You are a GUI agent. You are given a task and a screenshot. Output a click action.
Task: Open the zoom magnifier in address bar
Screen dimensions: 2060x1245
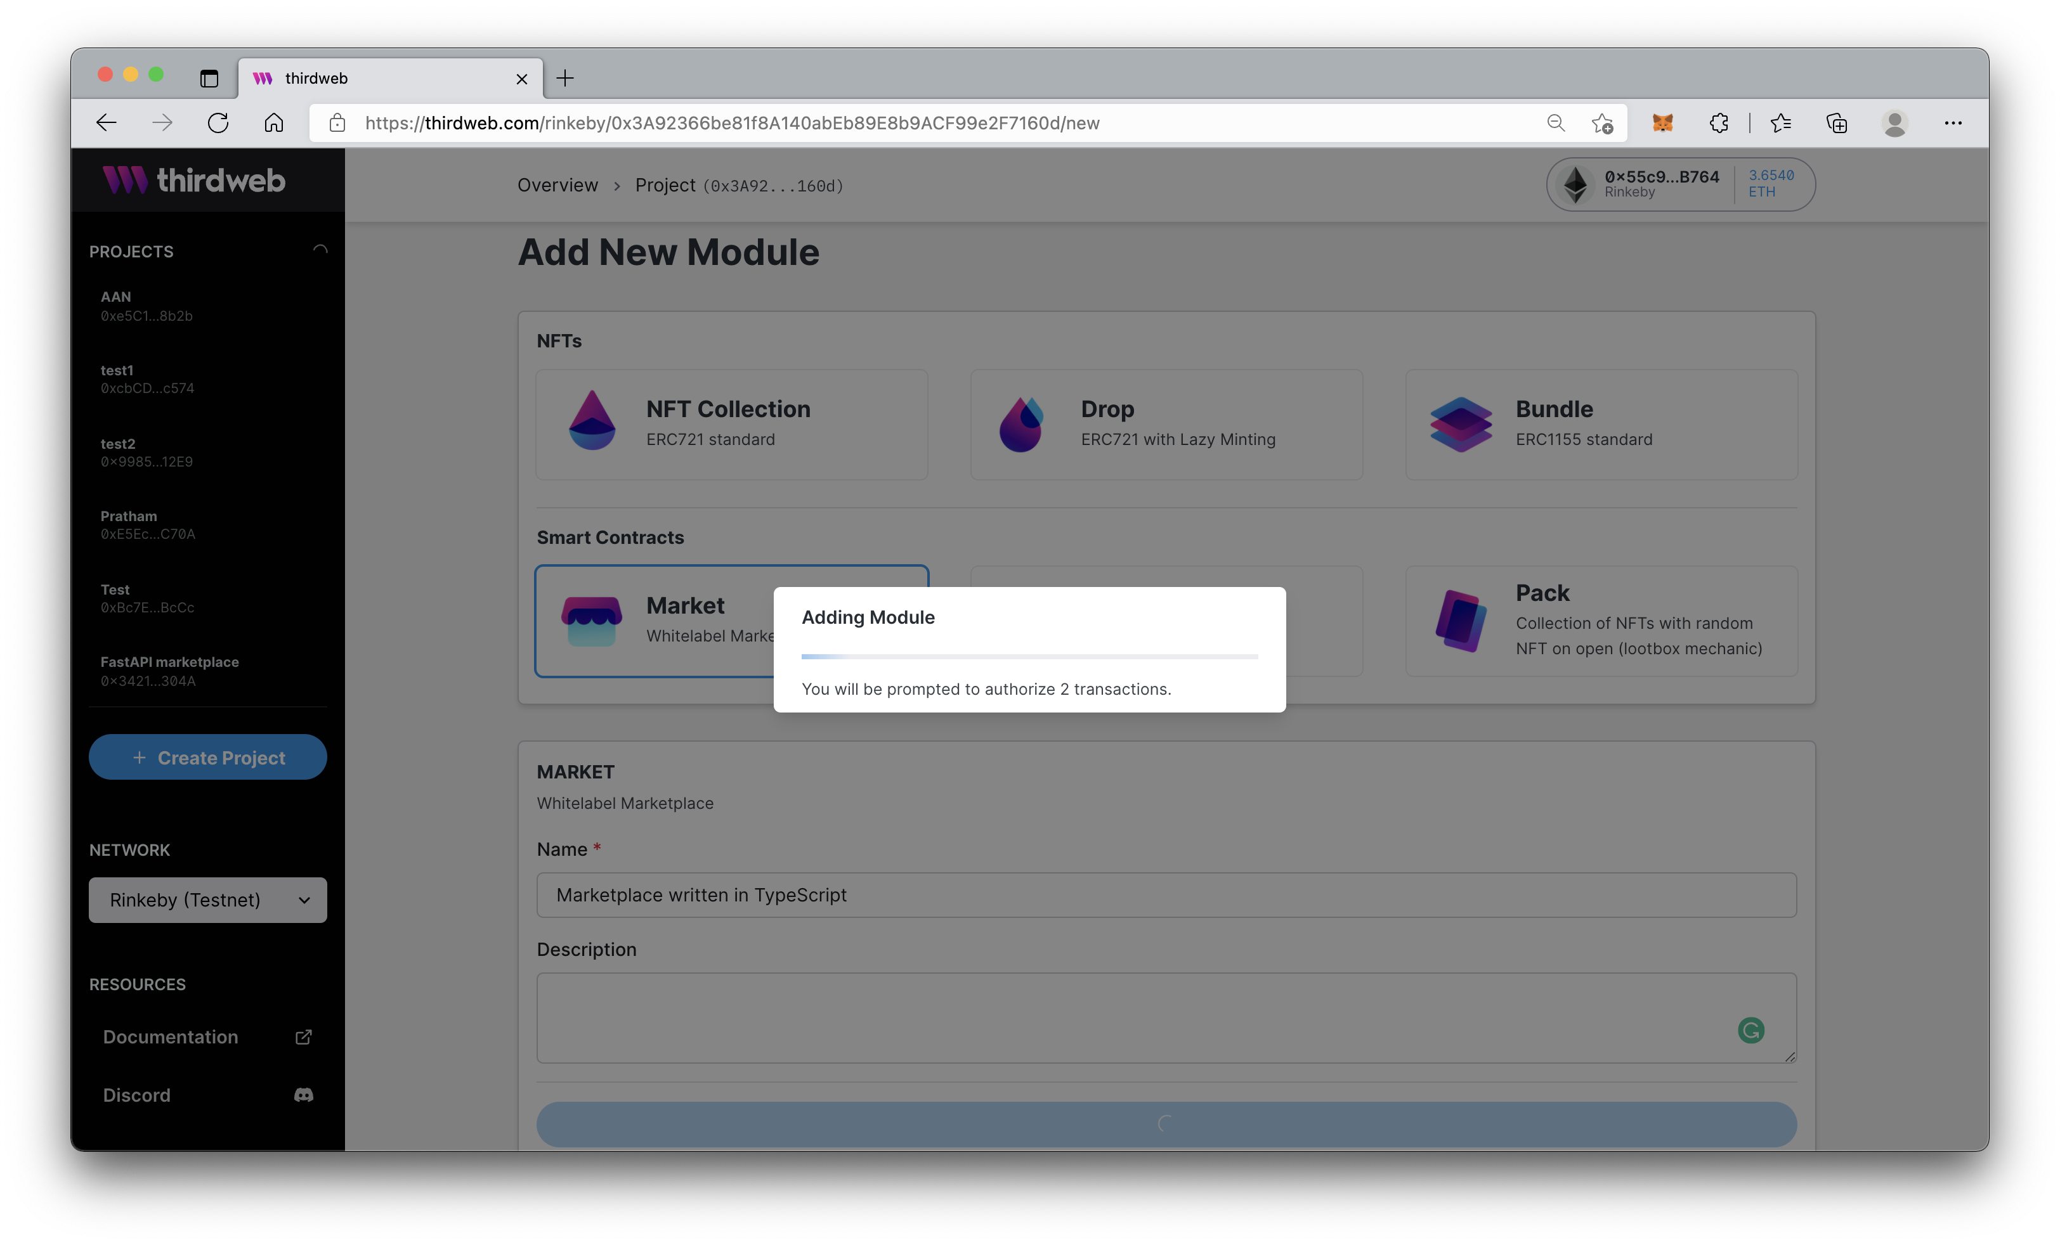[x=1556, y=124]
